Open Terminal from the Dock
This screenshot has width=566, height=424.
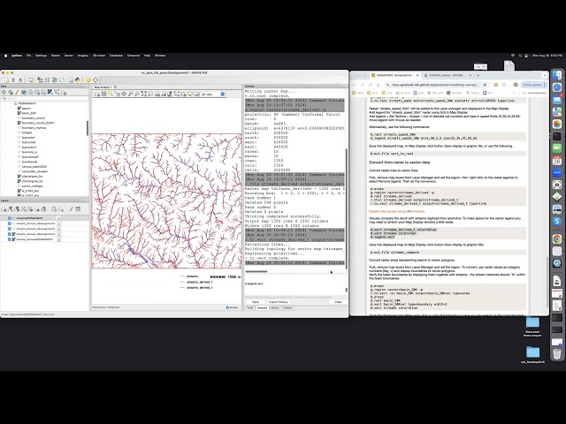(557, 136)
